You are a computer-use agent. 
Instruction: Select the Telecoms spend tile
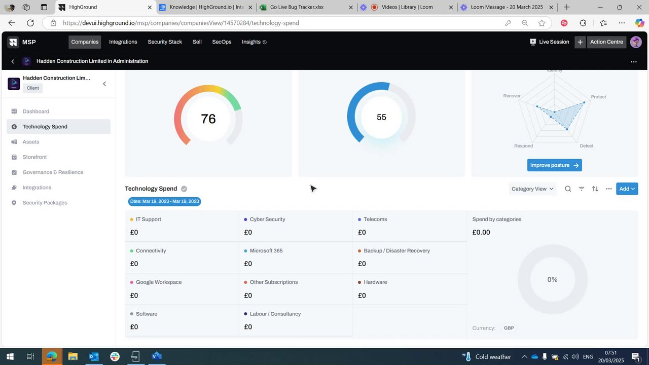tap(410, 226)
